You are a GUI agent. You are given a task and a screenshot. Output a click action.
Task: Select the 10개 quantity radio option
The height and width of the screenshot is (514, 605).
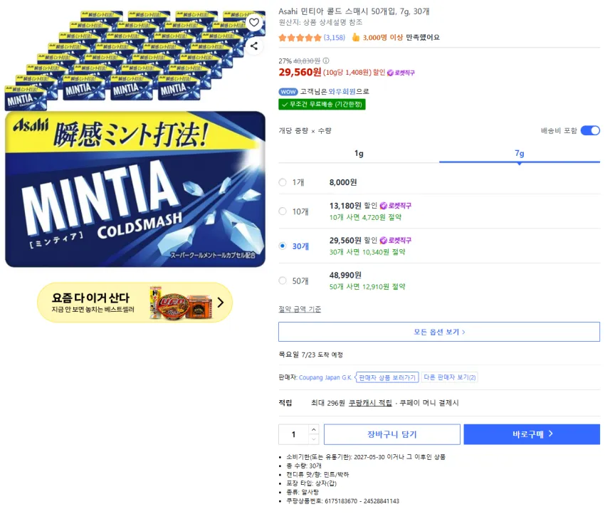pos(283,211)
